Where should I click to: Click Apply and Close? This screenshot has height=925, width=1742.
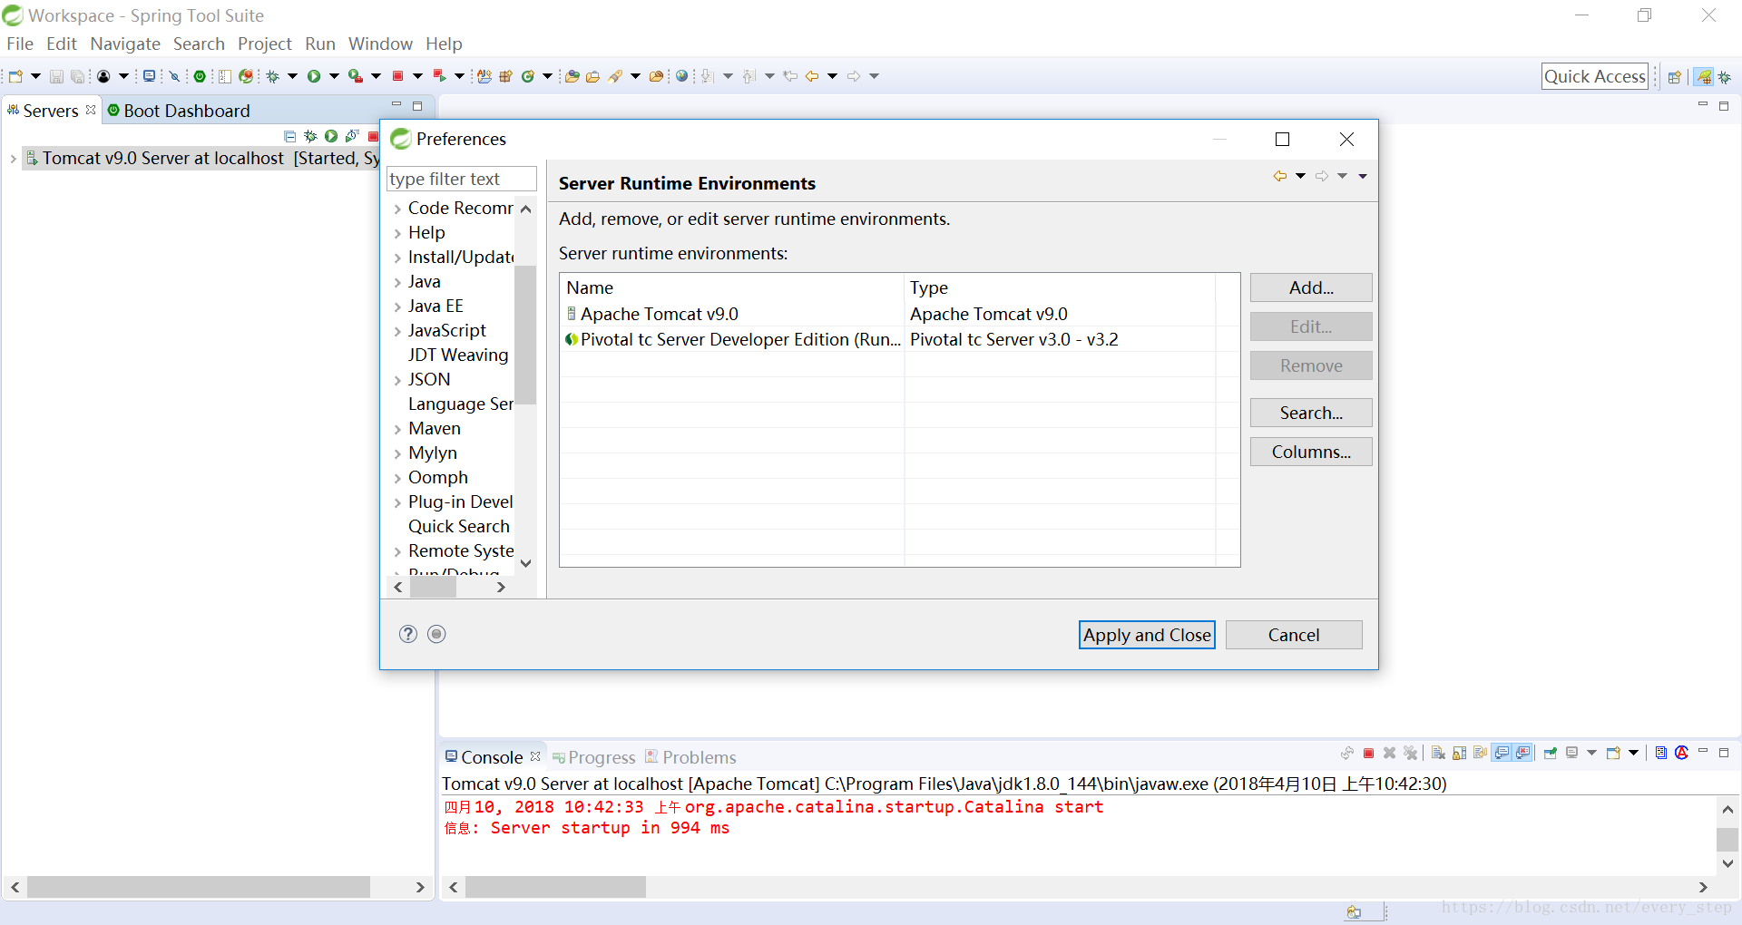pyautogui.click(x=1147, y=635)
